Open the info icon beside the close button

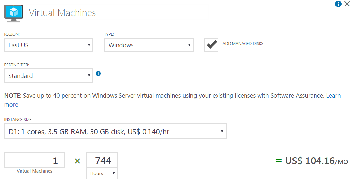[x=338, y=4]
